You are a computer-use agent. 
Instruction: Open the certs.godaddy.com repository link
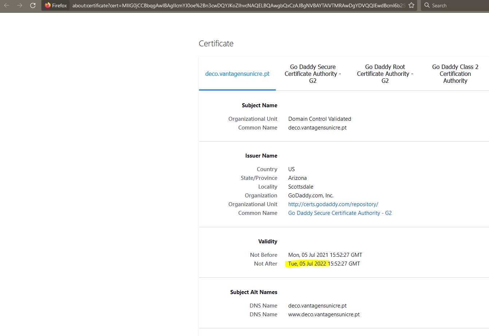point(333,204)
